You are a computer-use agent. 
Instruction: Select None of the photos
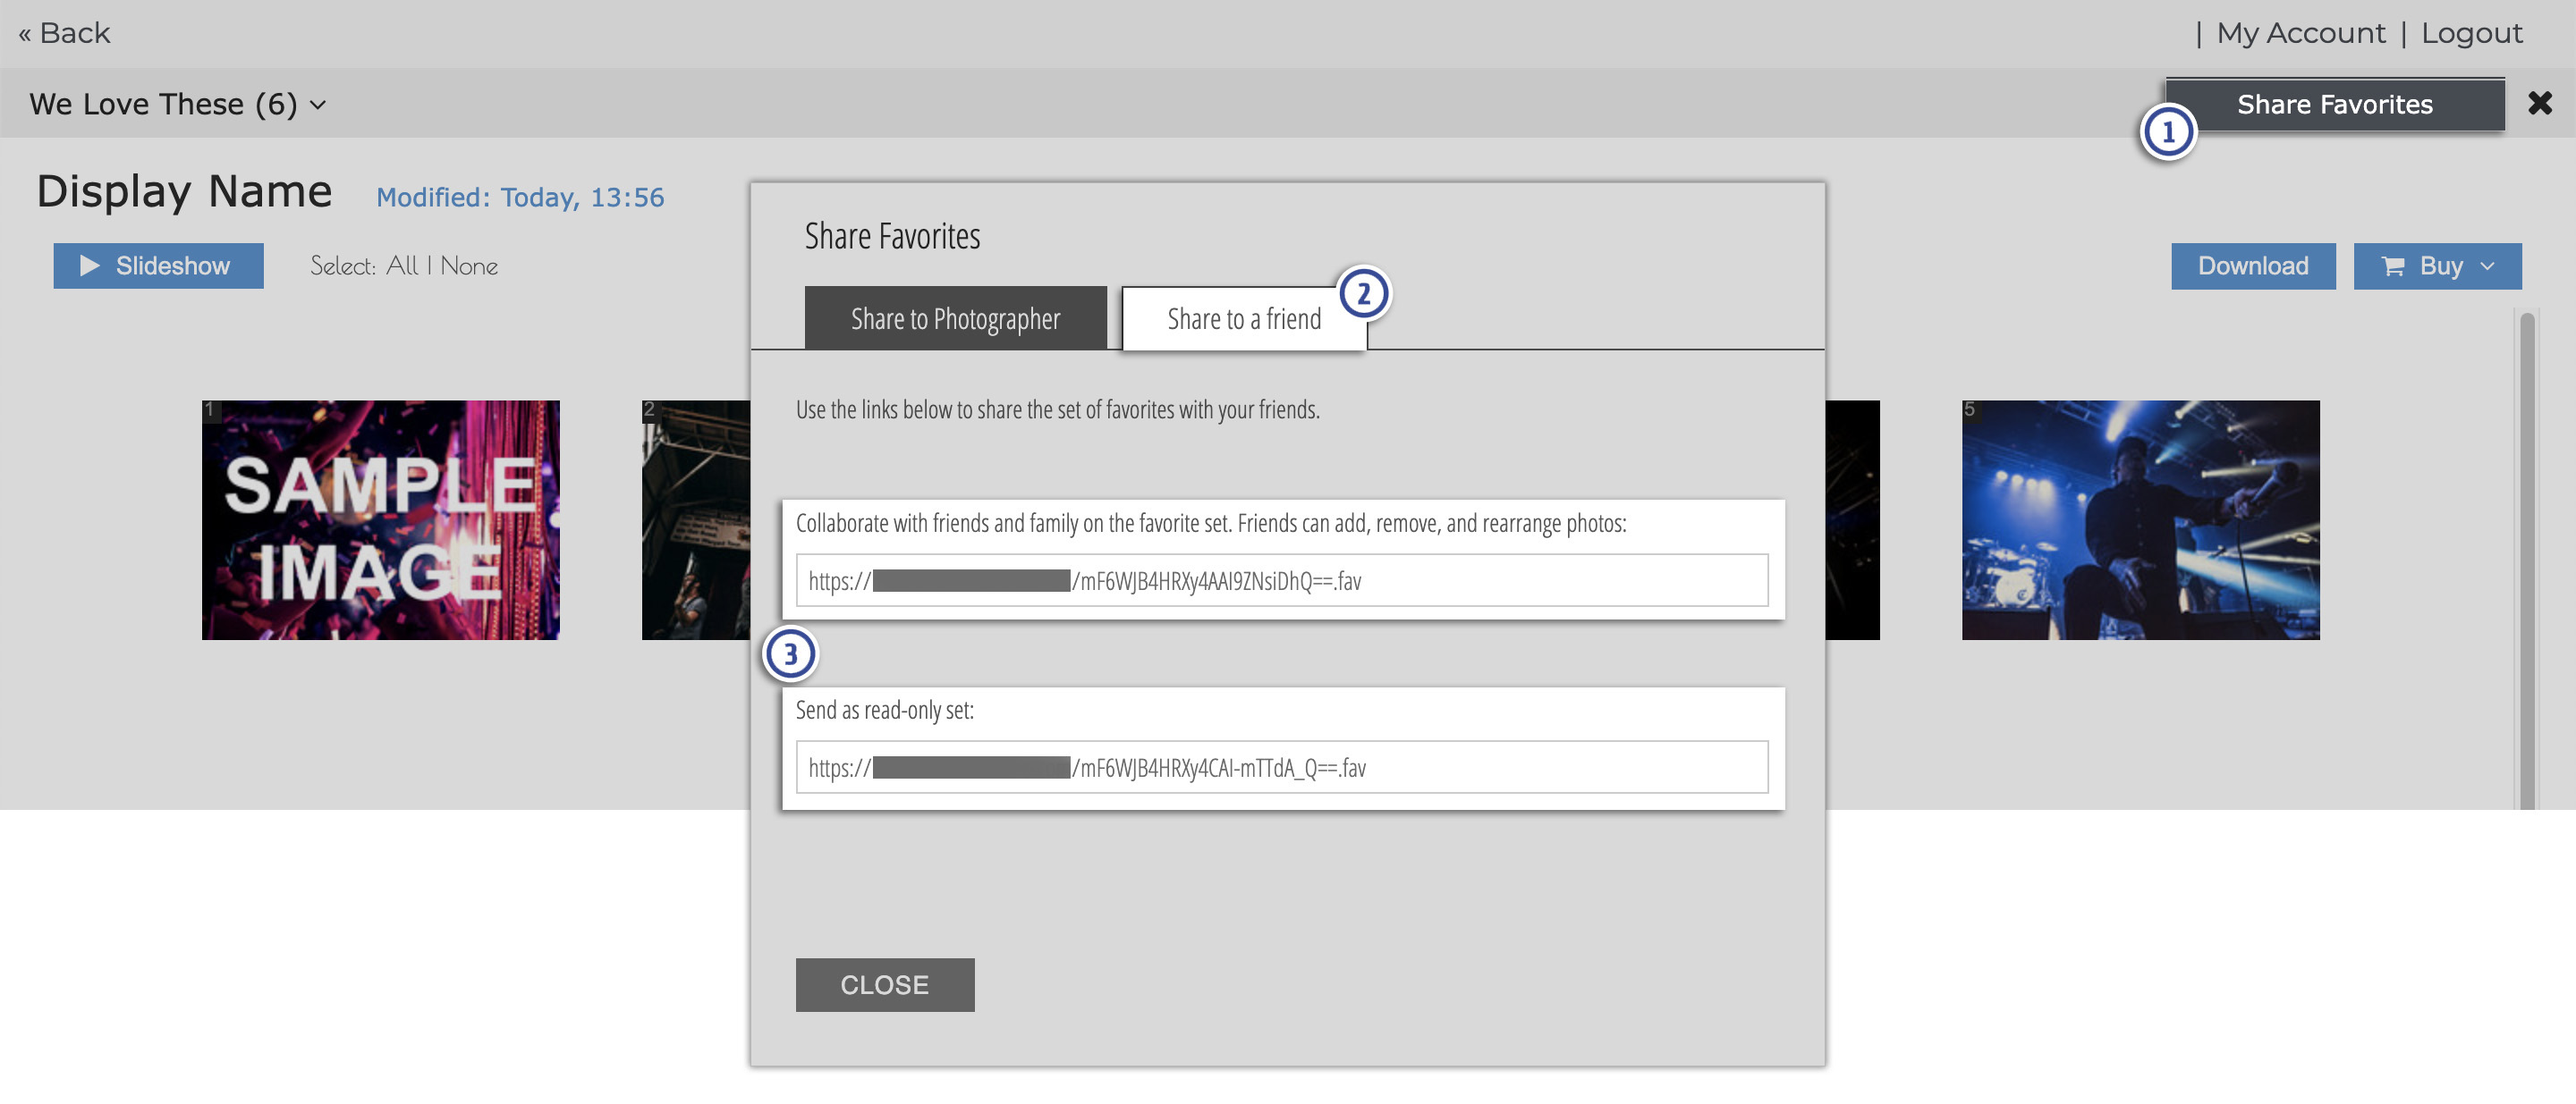pyautogui.click(x=469, y=265)
